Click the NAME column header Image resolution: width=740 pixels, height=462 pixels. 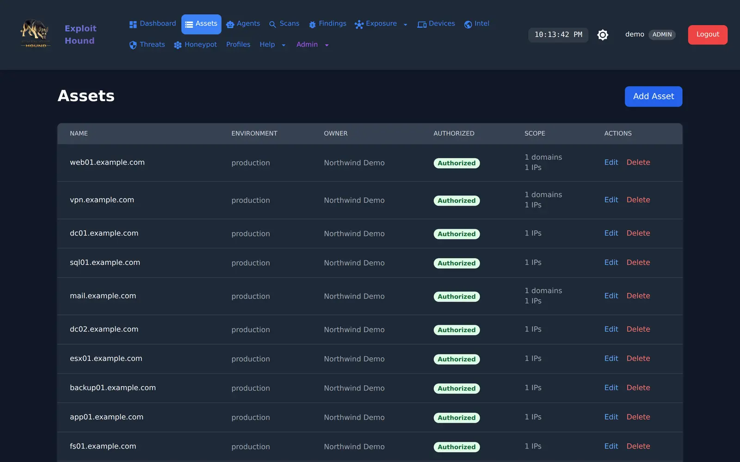coord(79,134)
